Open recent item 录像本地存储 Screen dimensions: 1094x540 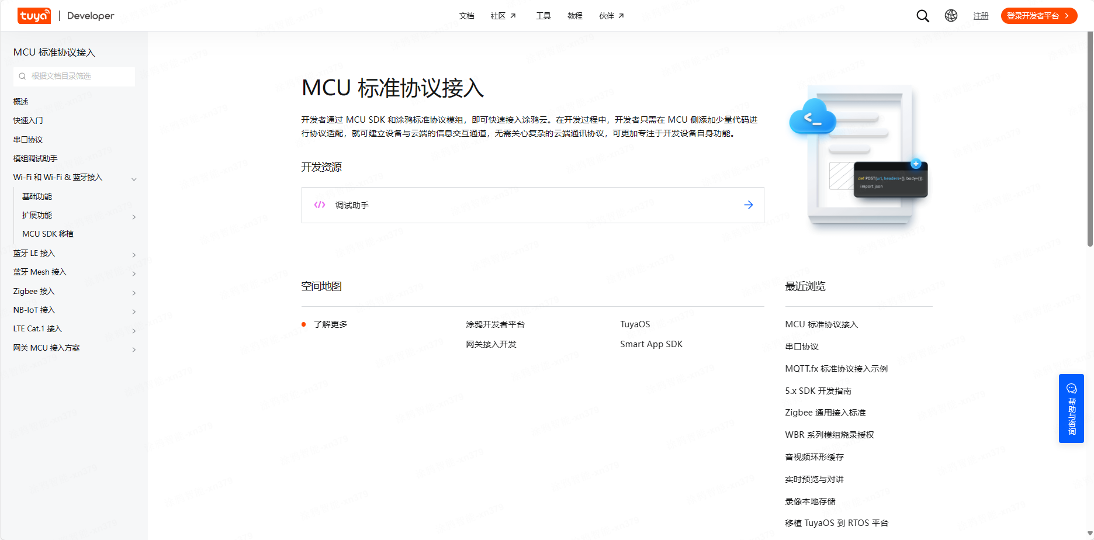point(810,501)
